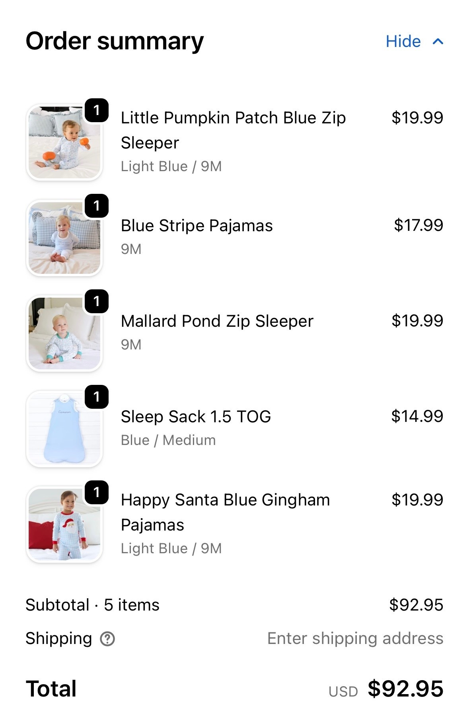Select the Blue Stripe Pajamas title
469x720 pixels.
click(197, 226)
